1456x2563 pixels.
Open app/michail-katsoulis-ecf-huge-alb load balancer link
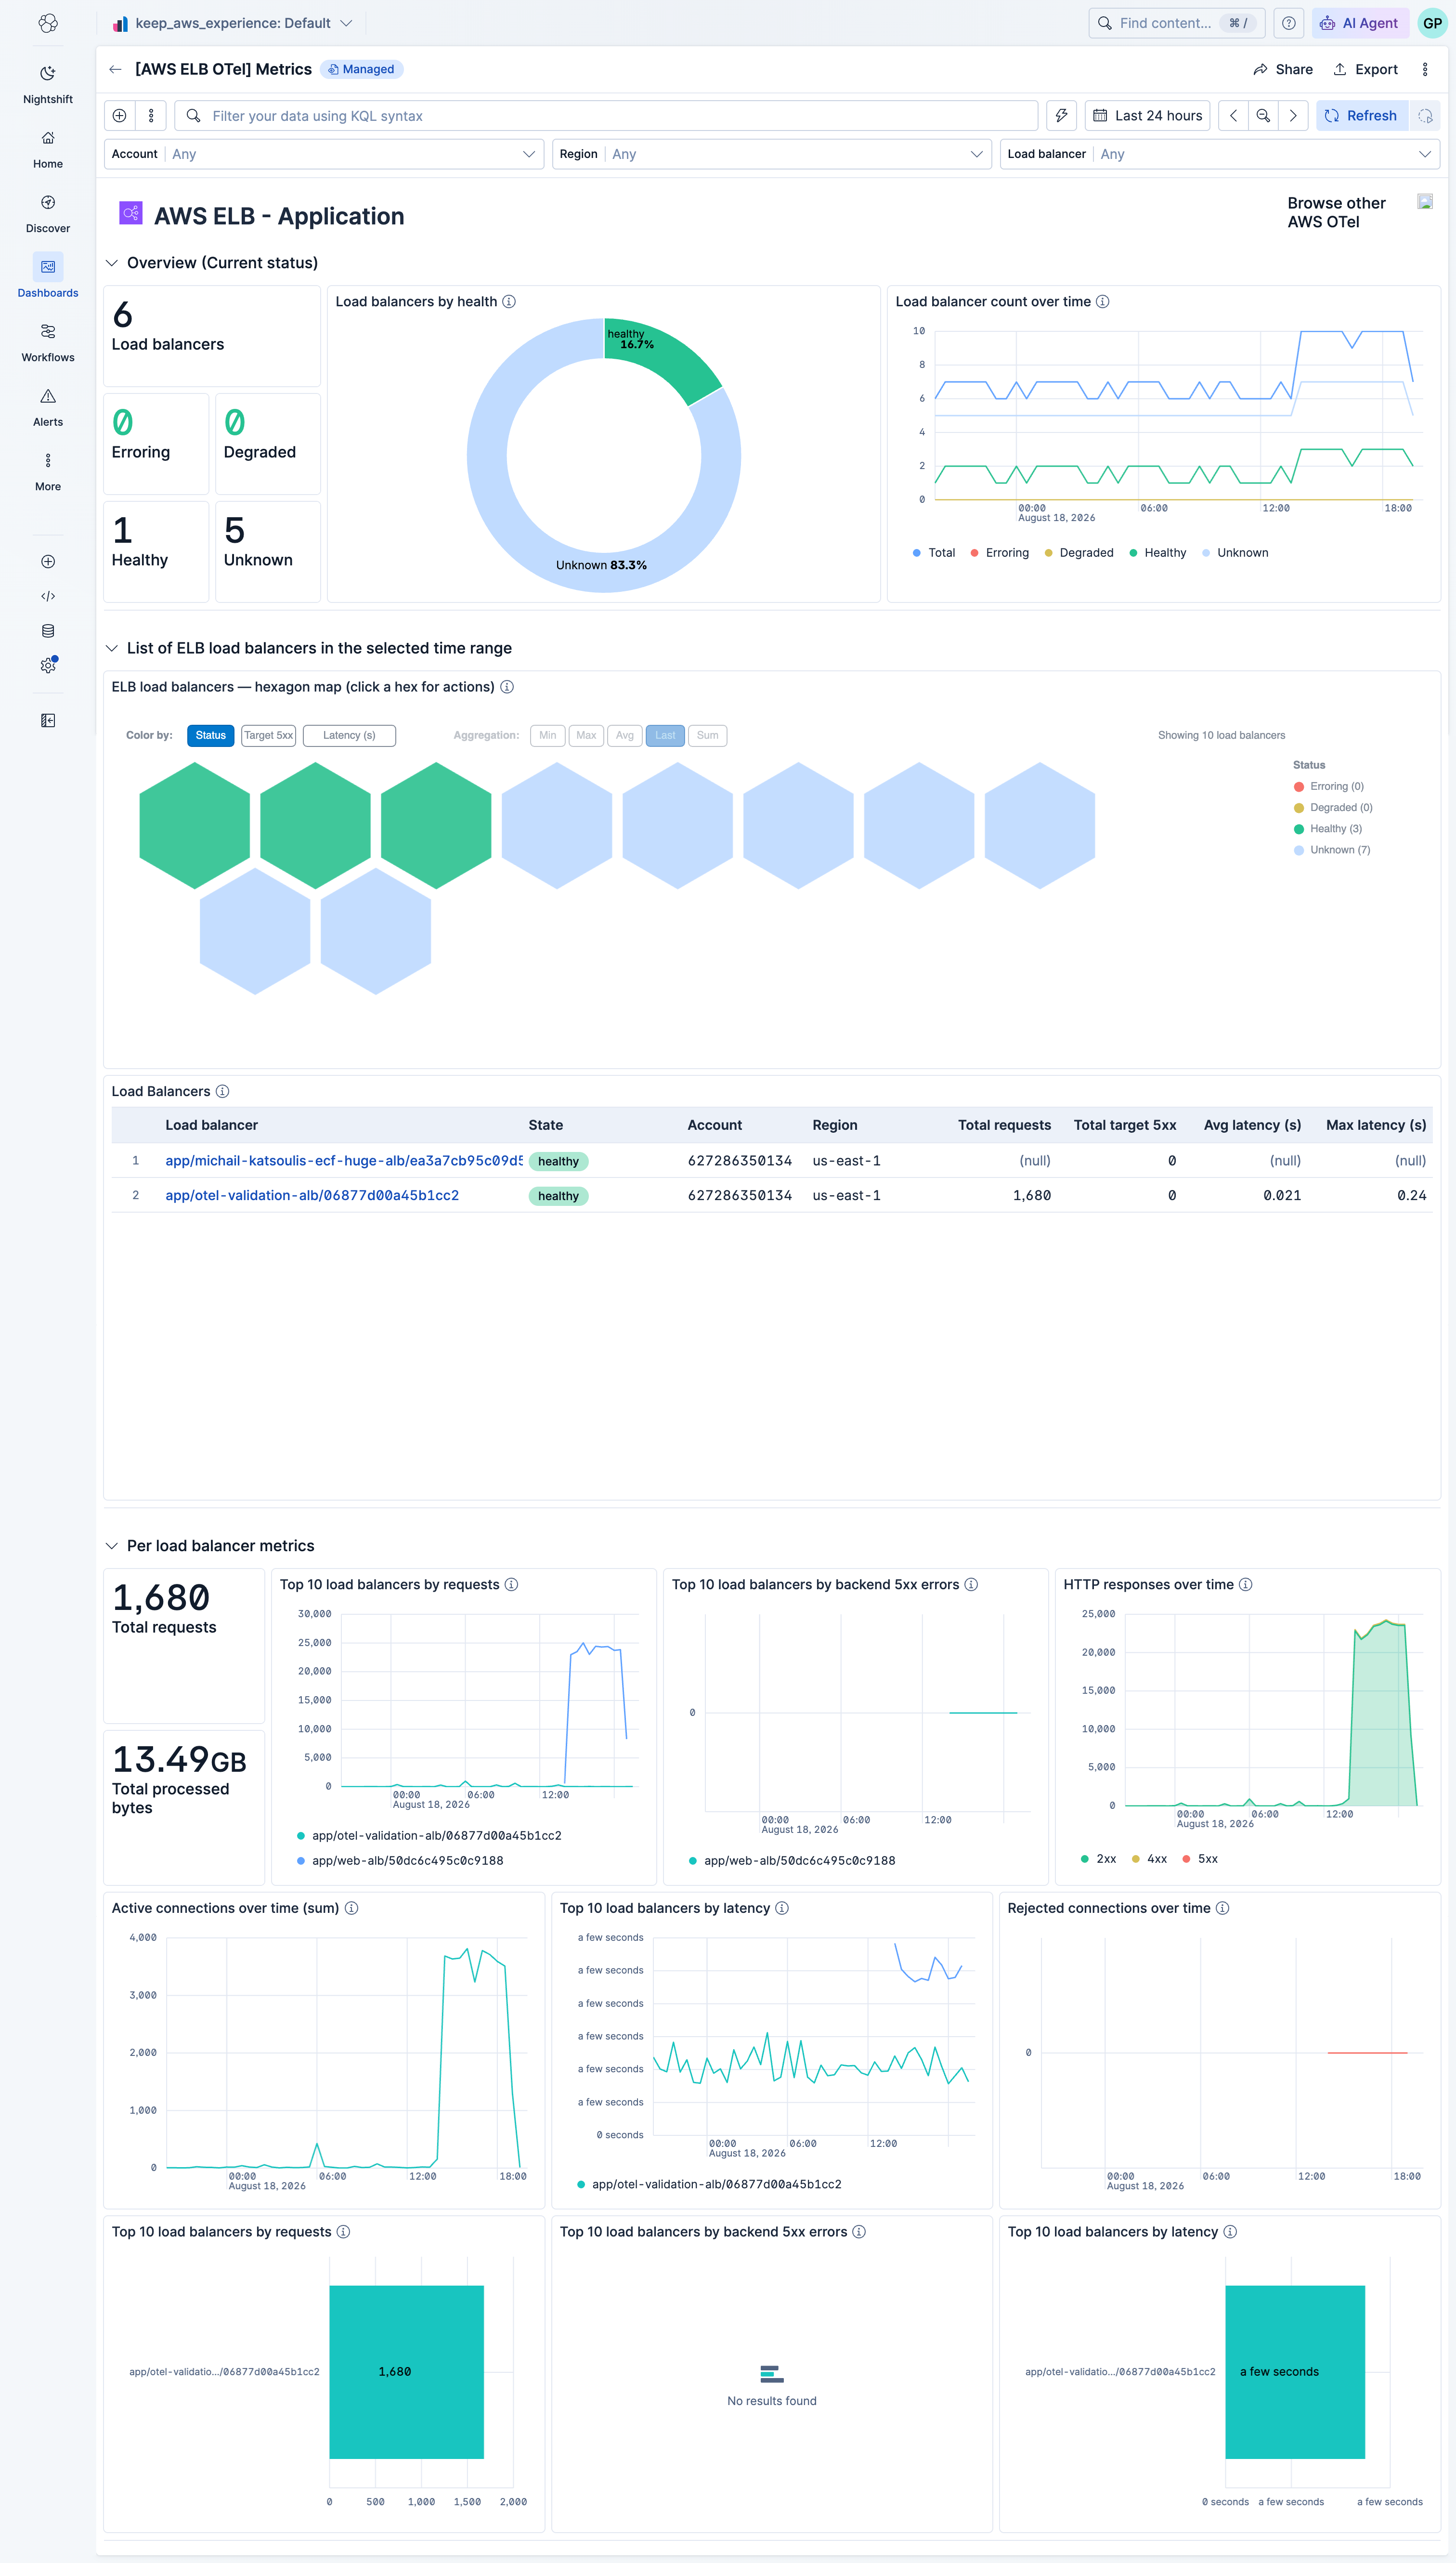[x=343, y=1161]
